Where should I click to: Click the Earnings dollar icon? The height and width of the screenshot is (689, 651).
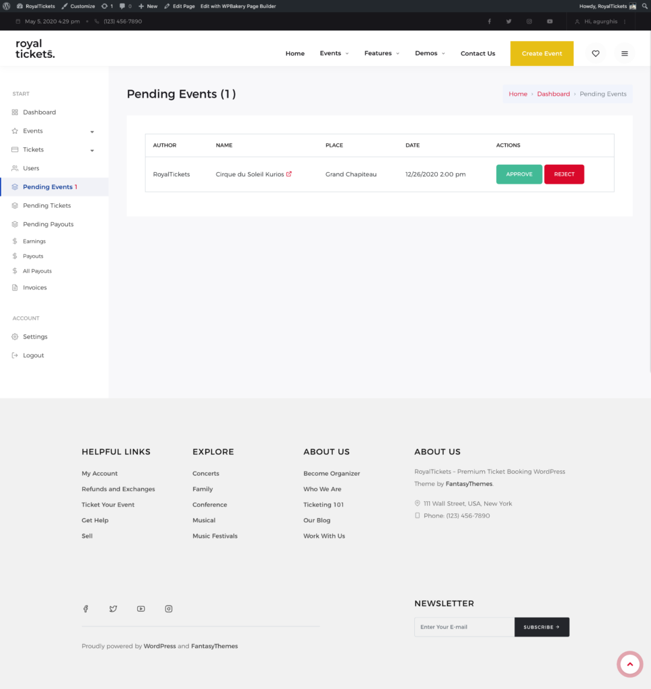pos(15,242)
